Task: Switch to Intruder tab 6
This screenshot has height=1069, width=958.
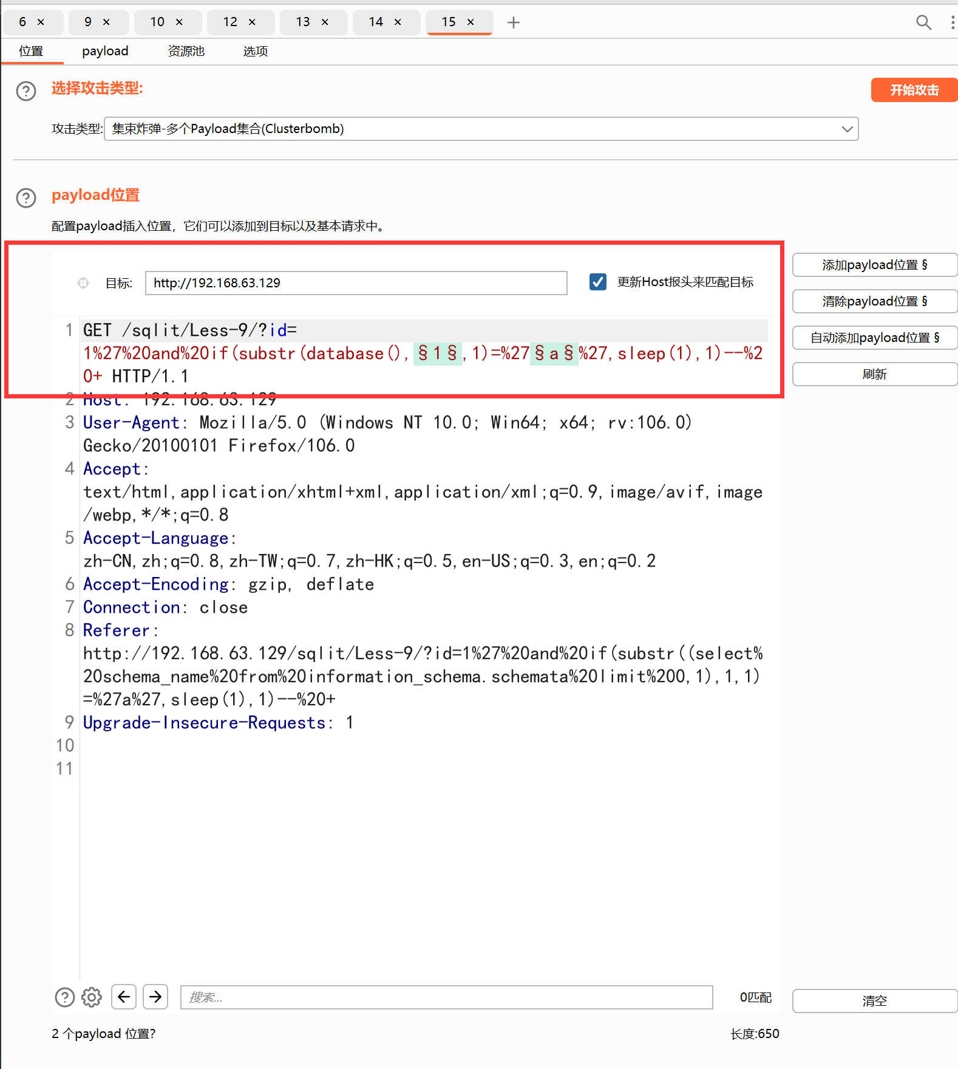Action: tap(22, 22)
